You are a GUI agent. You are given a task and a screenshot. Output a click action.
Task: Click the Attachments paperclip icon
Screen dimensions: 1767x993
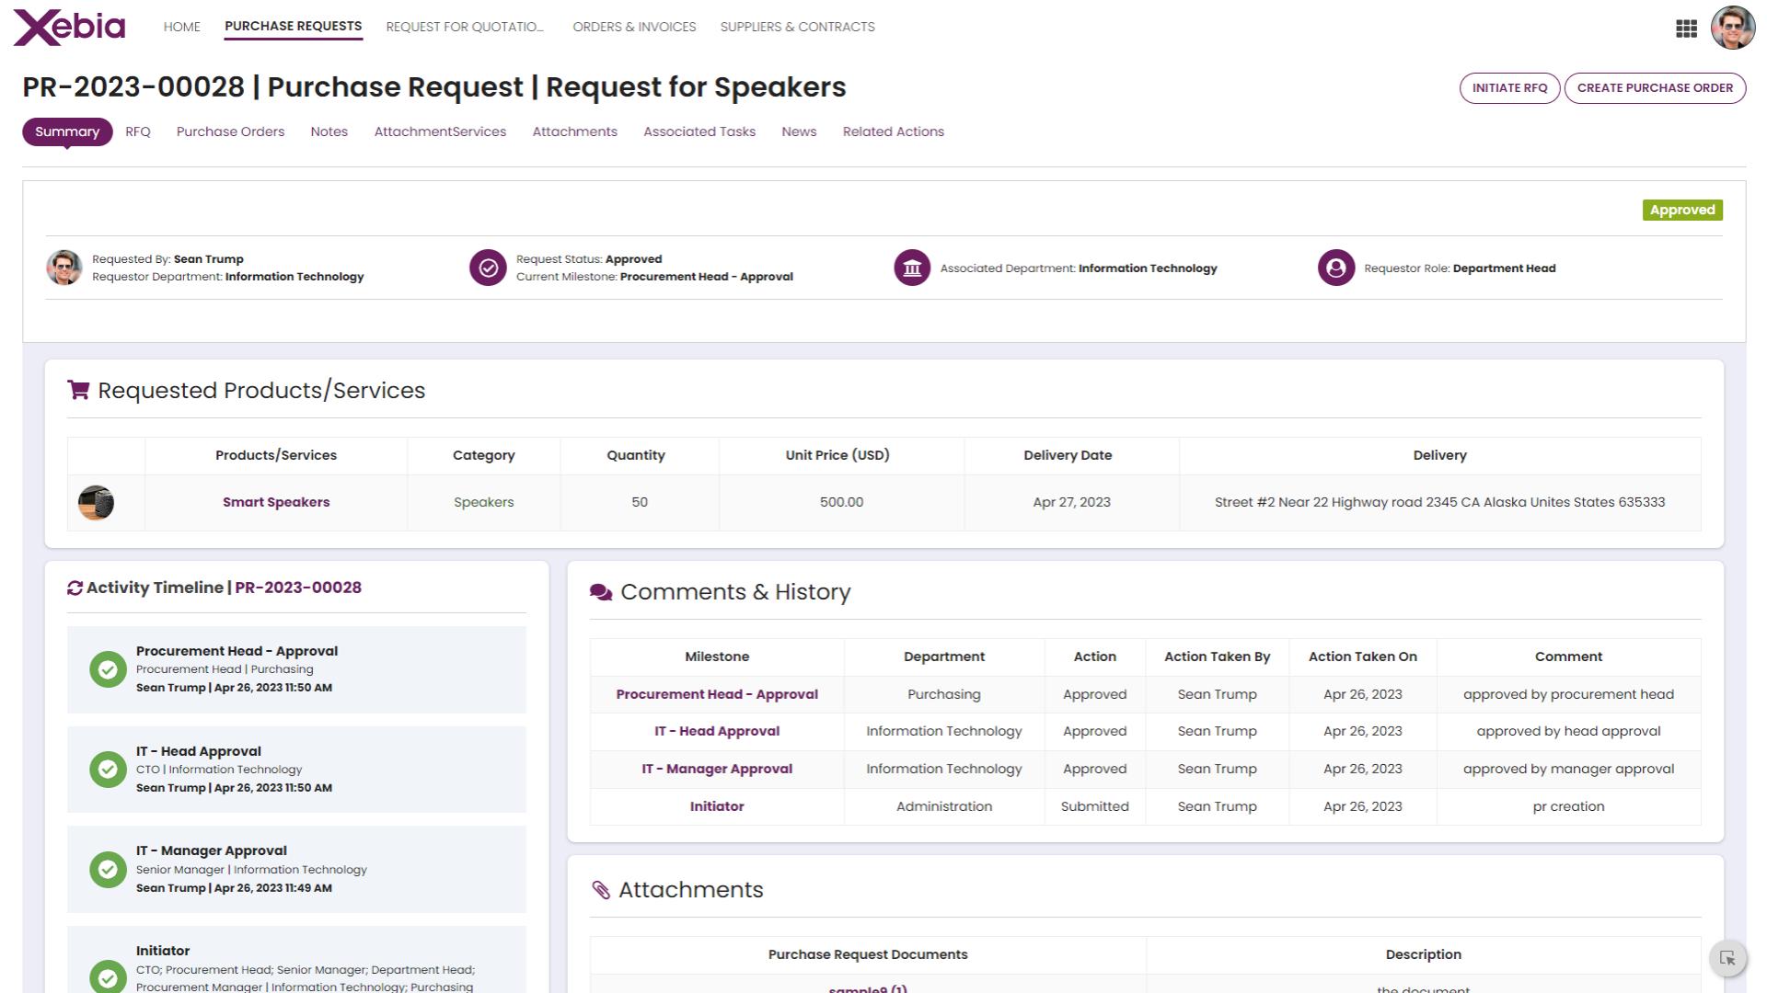coord(601,890)
